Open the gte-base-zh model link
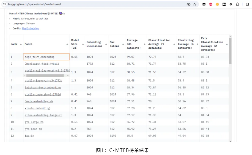Viewport: 252px width, 155px height. tap(33, 129)
